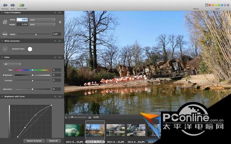Select the lower curve control point
Screen dimensions: 231x144
(25, 127)
